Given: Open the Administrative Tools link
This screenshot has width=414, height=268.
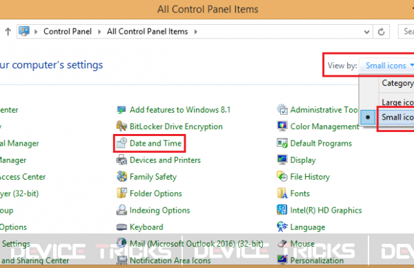Looking at the screenshot, I should click(324, 110).
